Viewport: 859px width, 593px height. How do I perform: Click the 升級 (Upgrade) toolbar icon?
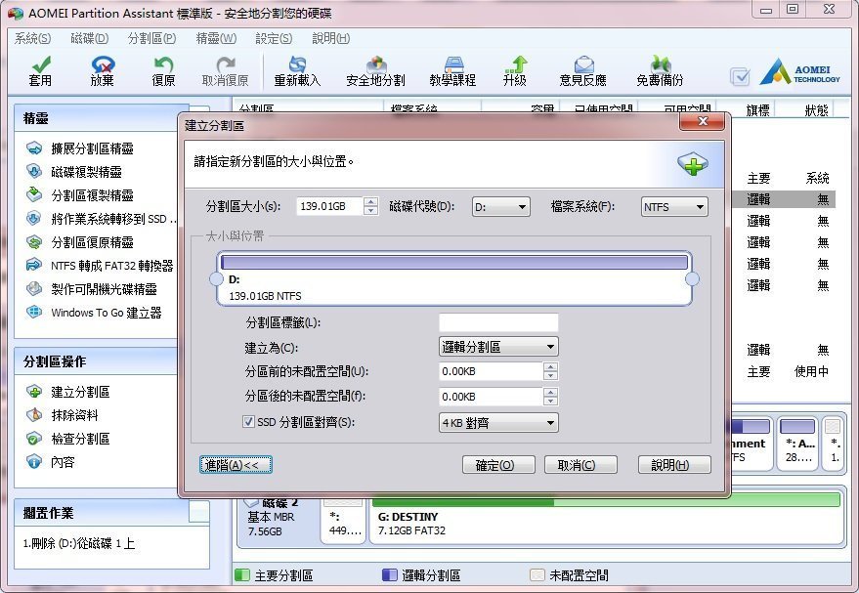click(x=515, y=71)
